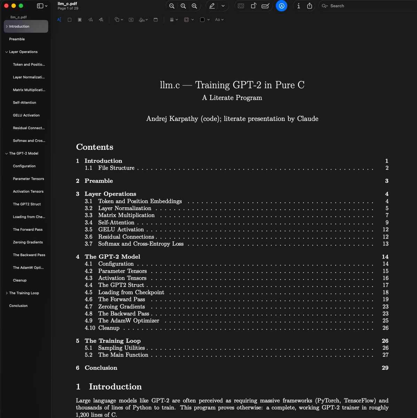Viewport: 417px width, 418px height.
Task: Follow the 4.9 The AdamW Optimizer contents link
Action: (x=122, y=320)
